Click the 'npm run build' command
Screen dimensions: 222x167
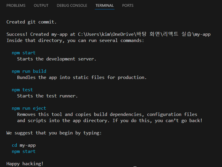tap(29, 71)
